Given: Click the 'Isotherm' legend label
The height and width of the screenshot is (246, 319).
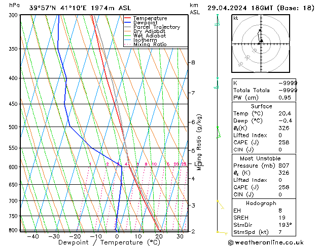Looking at the screenshot, I should pos(145,40).
